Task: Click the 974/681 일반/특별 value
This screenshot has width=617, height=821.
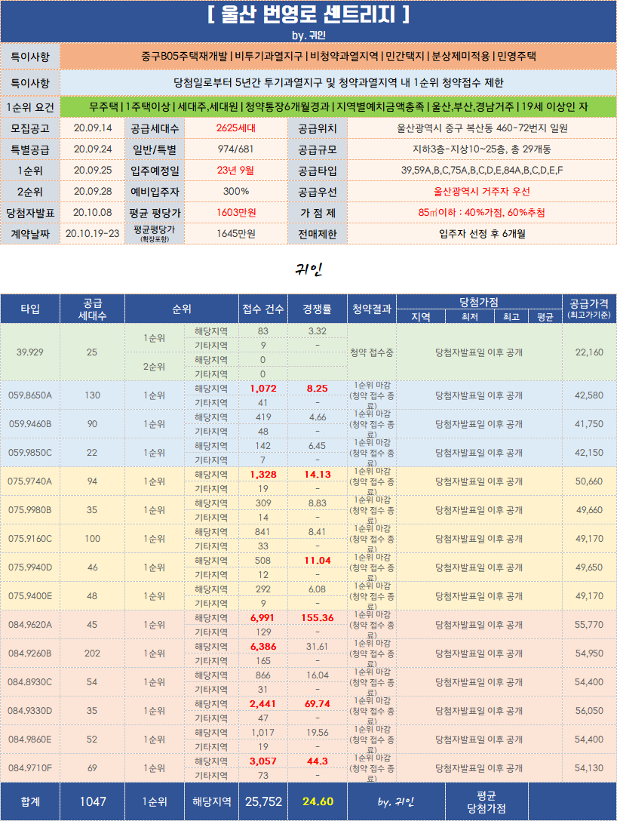Action: pyautogui.click(x=236, y=149)
